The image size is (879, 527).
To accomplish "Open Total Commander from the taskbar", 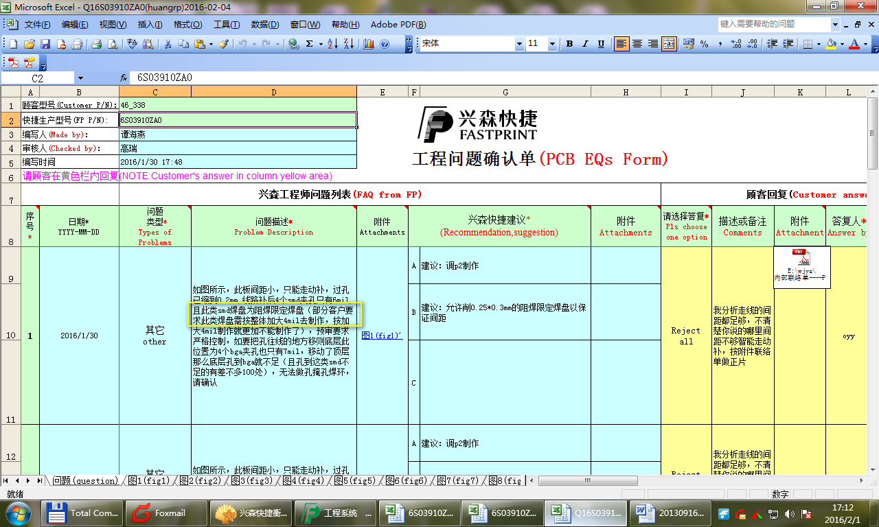I will 82,513.
